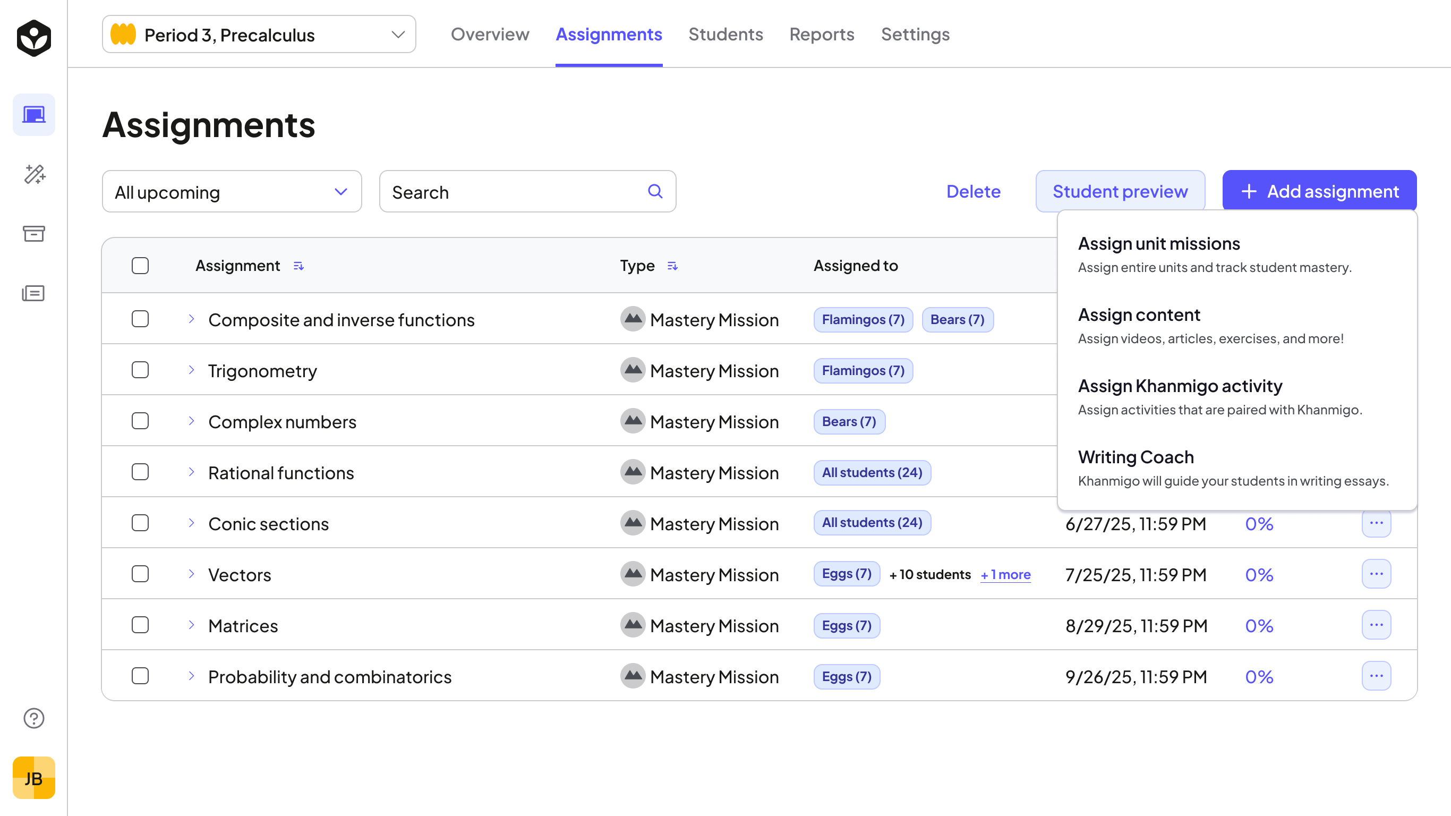Click the Add assignment button
This screenshot has width=1451, height=816.
(1319, 192)
